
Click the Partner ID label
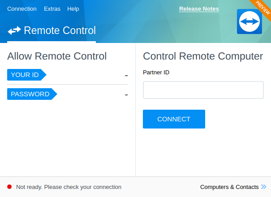click(x=156, y=73)
